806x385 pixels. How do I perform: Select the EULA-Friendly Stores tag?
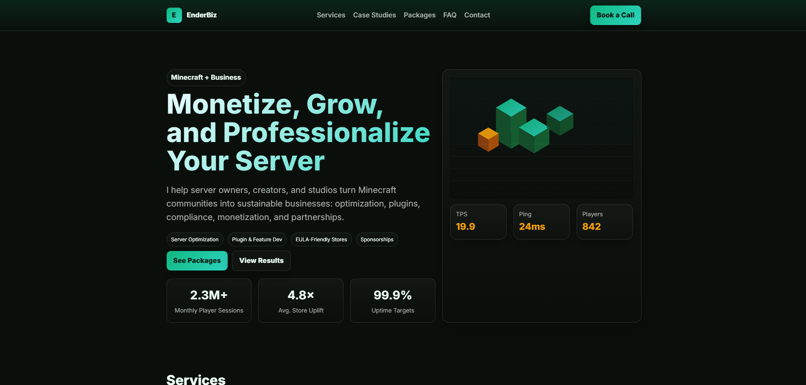tap(321, 240)
